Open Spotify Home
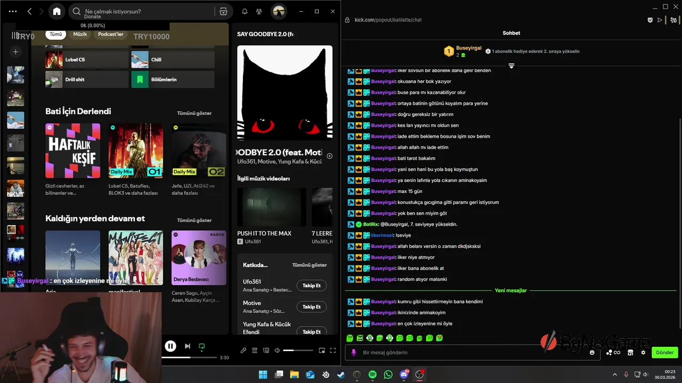 [x=57, y=11]
